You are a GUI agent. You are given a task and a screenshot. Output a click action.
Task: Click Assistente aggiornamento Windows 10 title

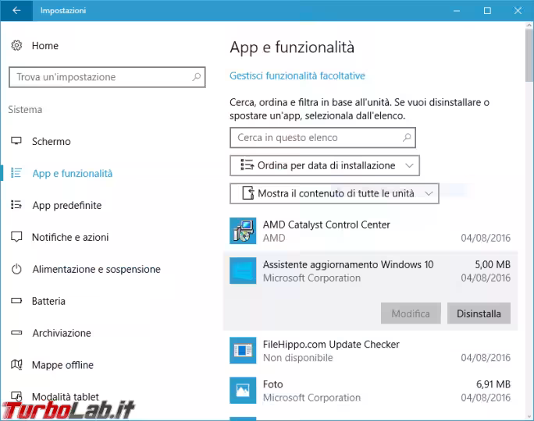(x=348, y=264)
